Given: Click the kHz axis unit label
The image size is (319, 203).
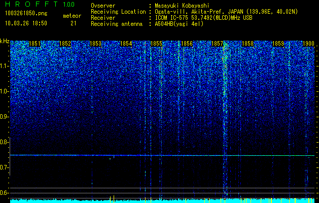Looking at the screenshot, I should (5, 41).
